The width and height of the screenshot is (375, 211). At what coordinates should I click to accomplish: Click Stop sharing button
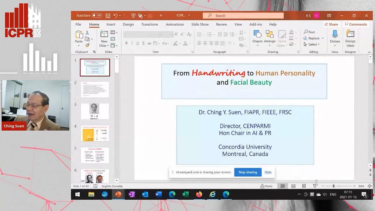pyautogui.click(x=248, y=172)
